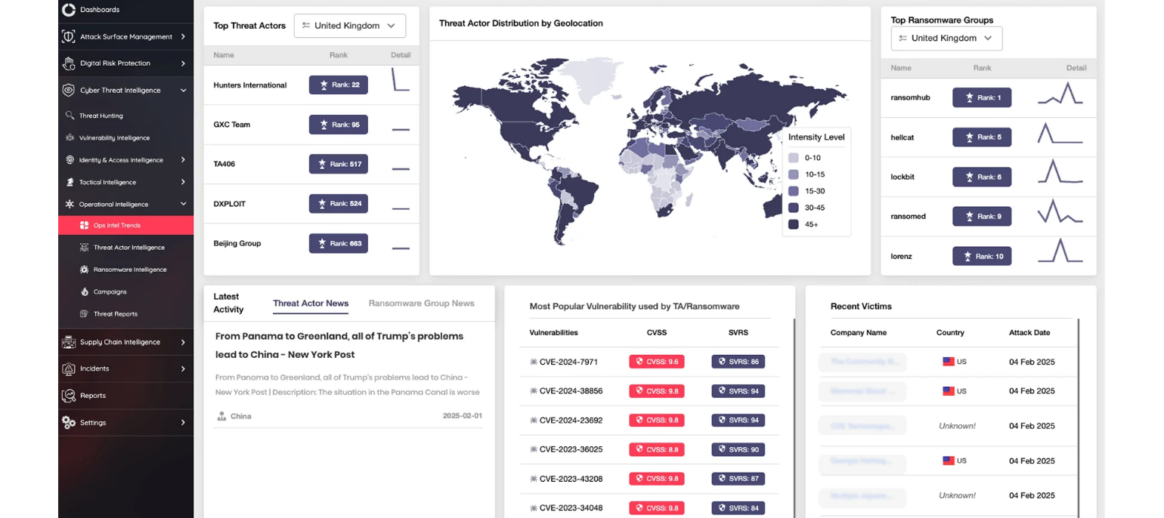Click the 45+ intensity level legend swatch
Screen dimensions: 1164x518
tap(793, 224)
